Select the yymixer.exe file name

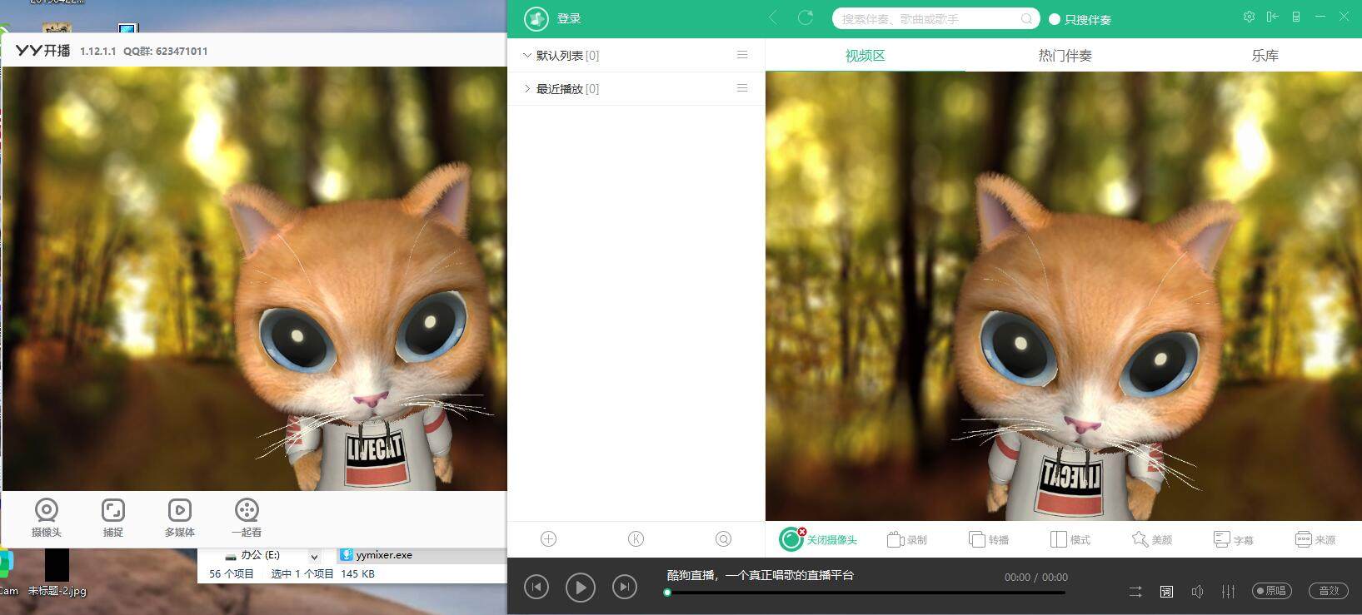(384, 555)
